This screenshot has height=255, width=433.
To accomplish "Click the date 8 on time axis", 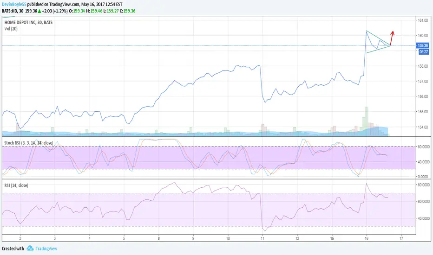I will (159, 238).
